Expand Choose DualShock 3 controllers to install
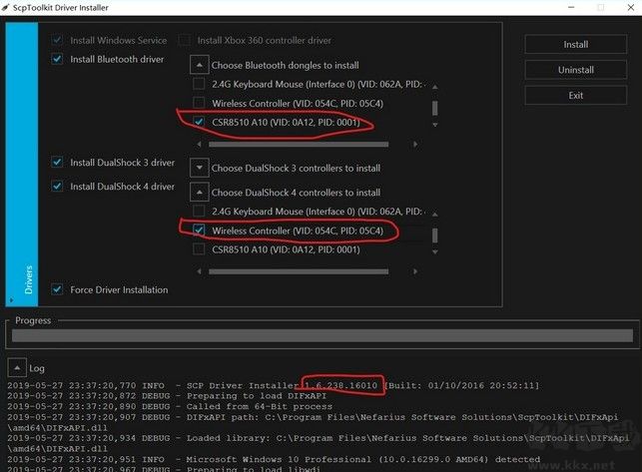Screen dimensions: 642x472 click(x=200, y=168)
